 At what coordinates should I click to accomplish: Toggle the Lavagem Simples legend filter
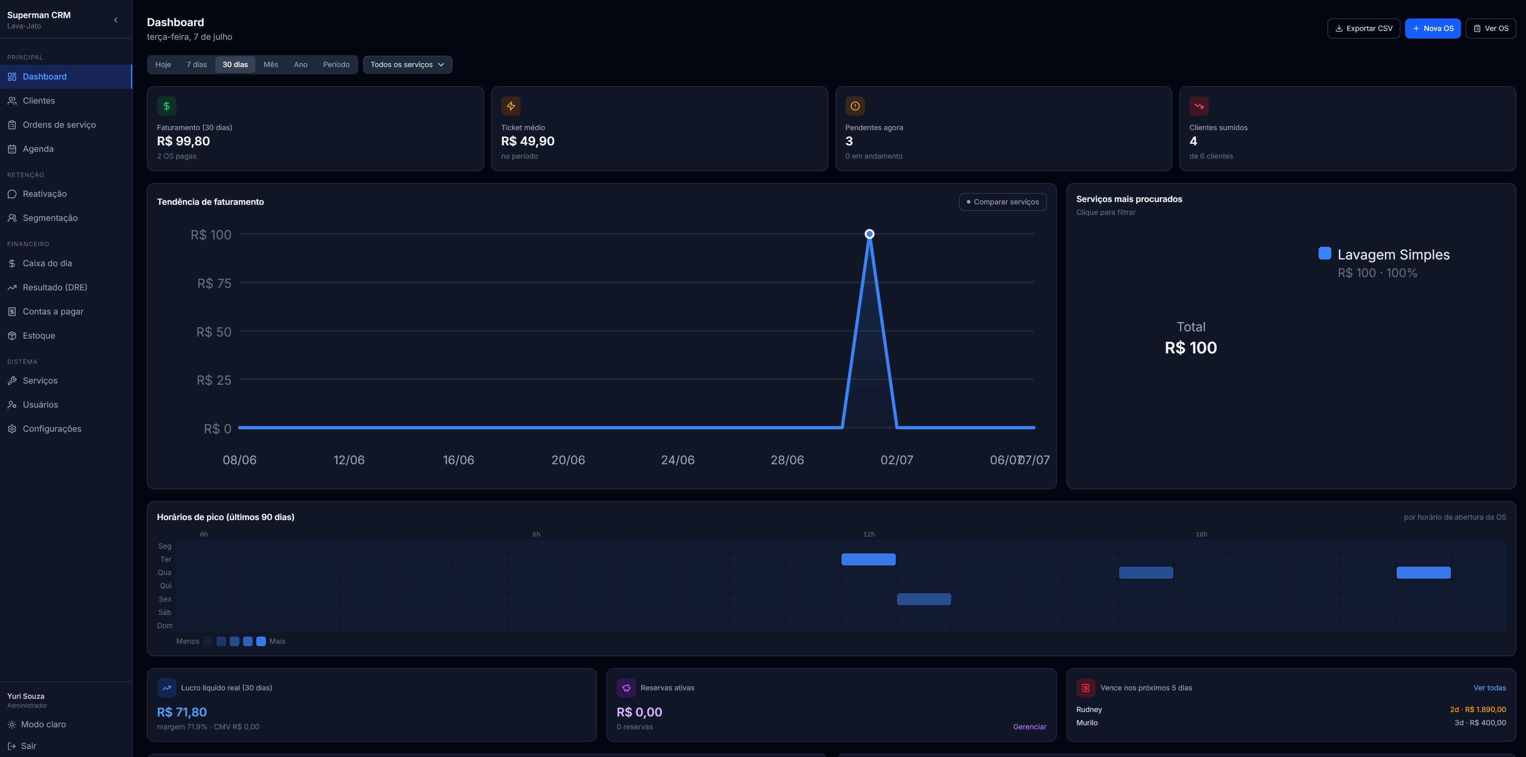point(1384,255)
